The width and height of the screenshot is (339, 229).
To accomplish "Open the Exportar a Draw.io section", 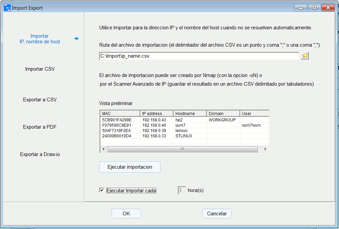I will (40, 154).
